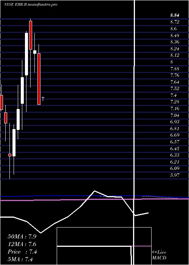Click the 8.84 price axis label

pyautogui.click(x=175, y=16)
